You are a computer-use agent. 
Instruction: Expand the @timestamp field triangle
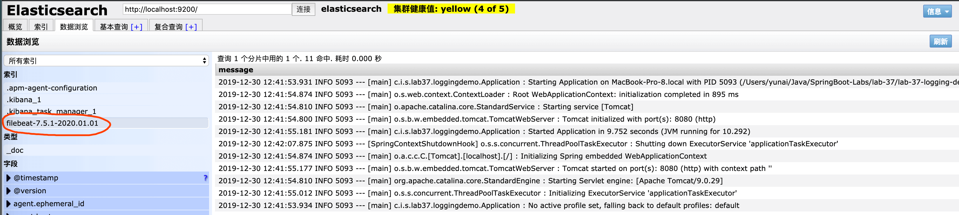9,178
